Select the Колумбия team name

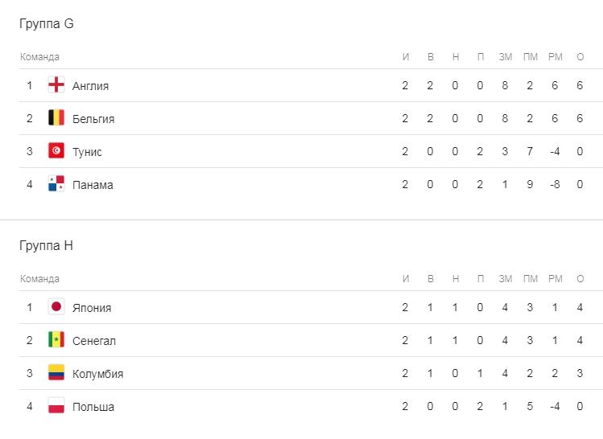pyautogui.click(x=97, y=374)
